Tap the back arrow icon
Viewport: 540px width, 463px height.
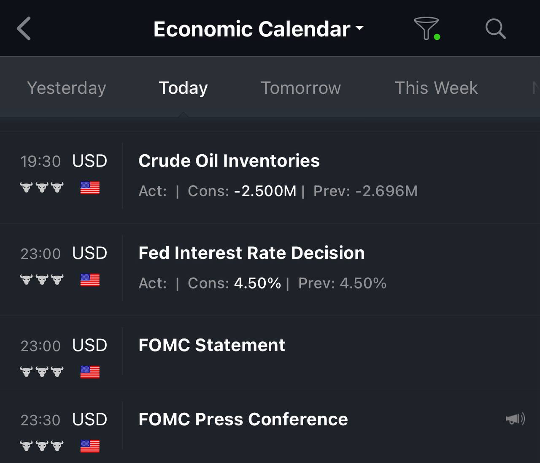24,29
